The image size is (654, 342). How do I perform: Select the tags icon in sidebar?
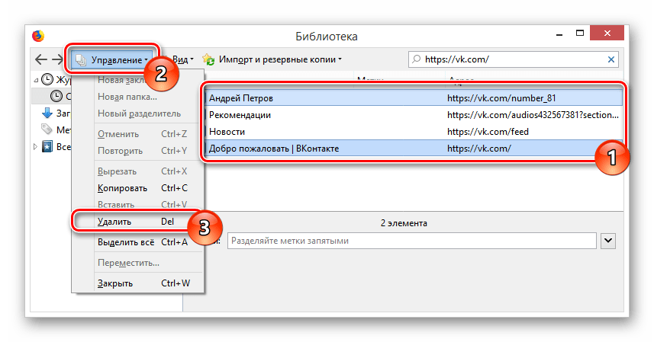point(47,129)
